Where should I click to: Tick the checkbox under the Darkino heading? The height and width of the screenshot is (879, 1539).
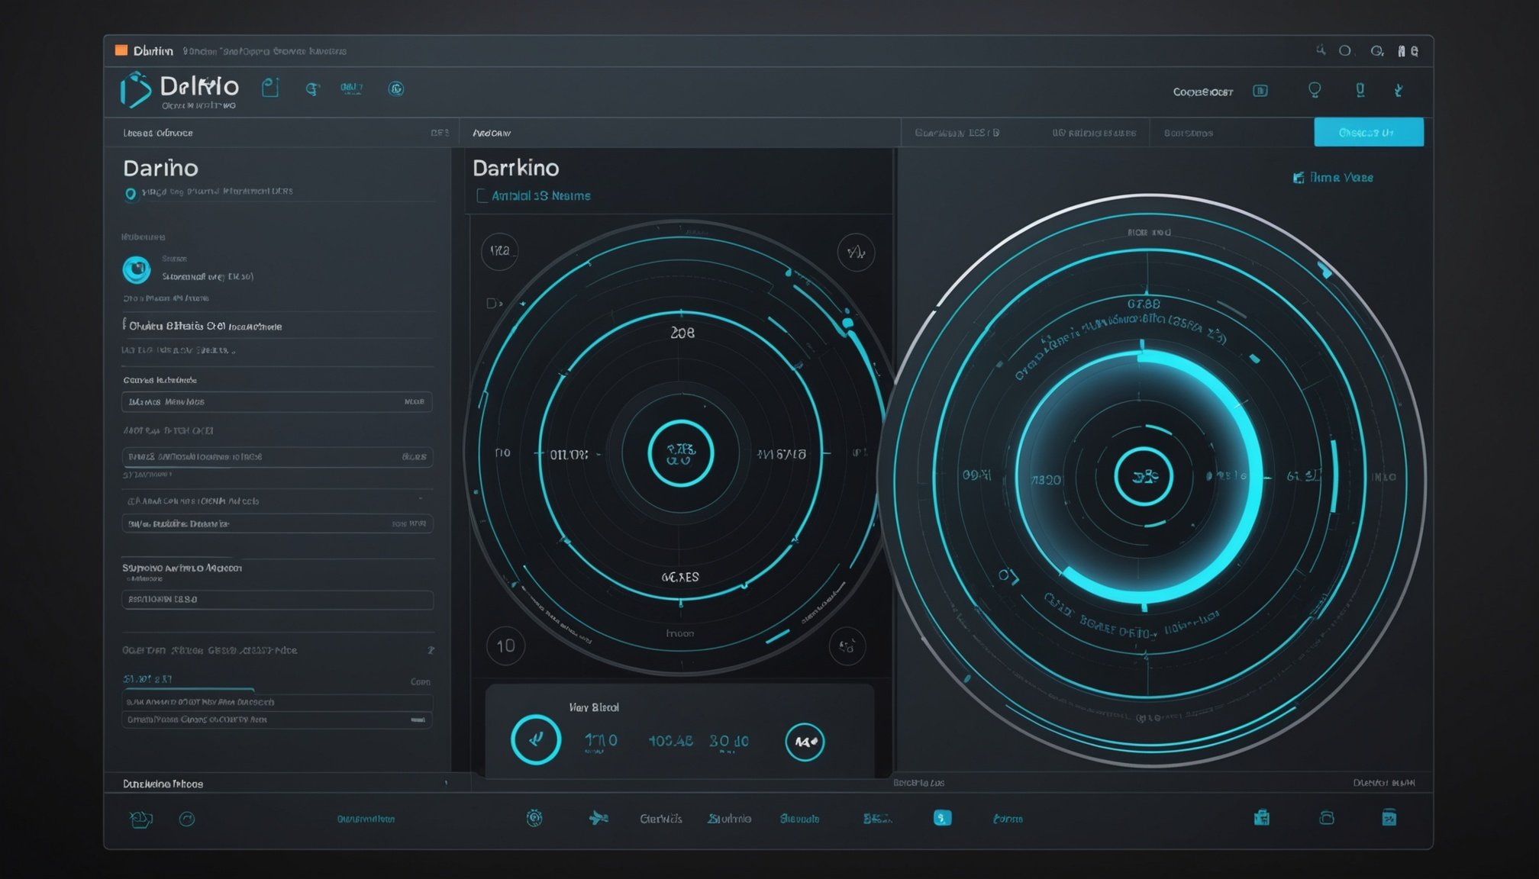click(x=482, y=196)
